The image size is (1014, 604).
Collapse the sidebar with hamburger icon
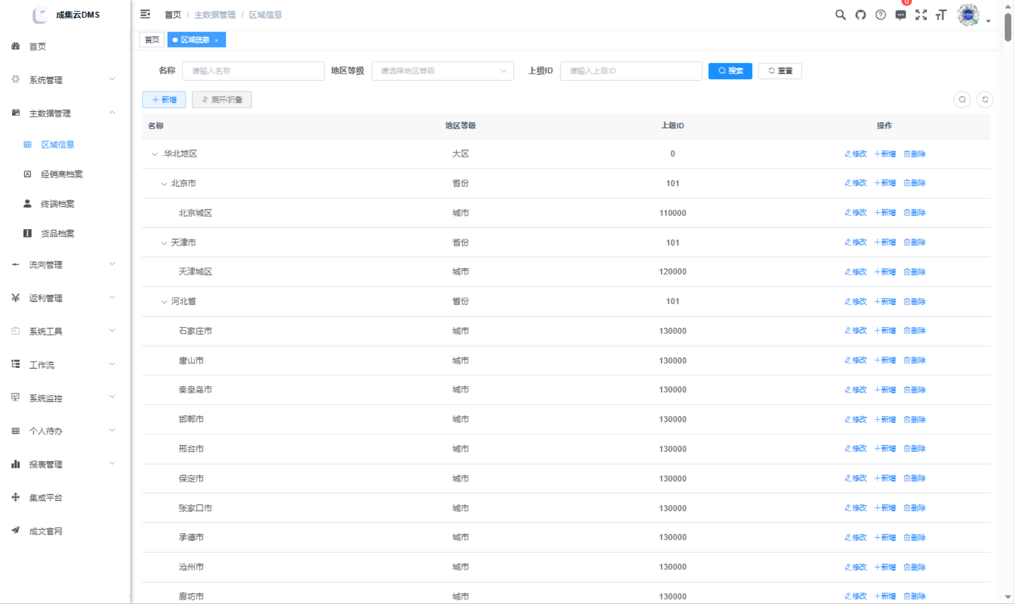[x=145, y=14]
